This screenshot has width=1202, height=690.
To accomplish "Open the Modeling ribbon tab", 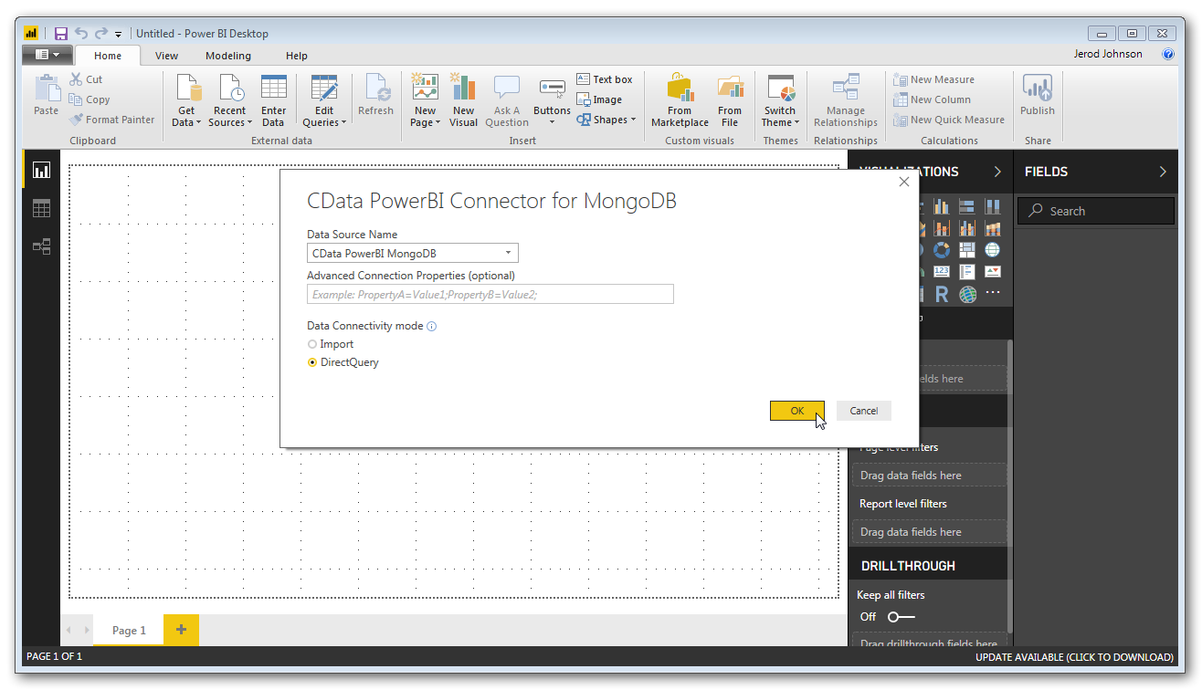I will [x=227, y=56].
